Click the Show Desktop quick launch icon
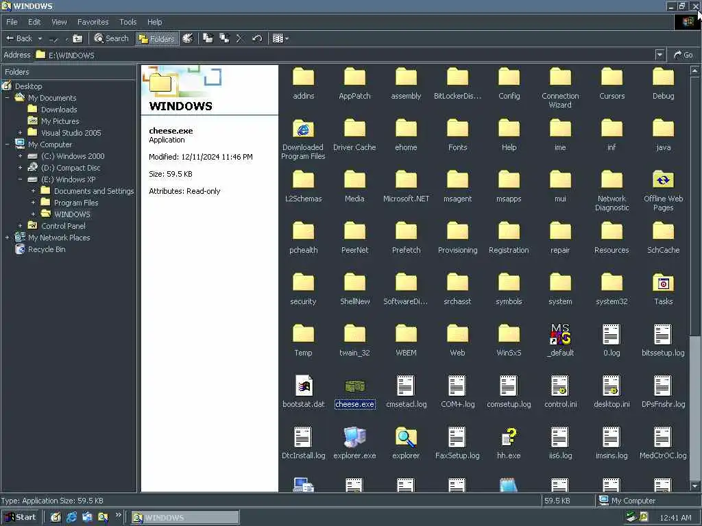Screen dimensions: 702x526 (x=56, y=517)
